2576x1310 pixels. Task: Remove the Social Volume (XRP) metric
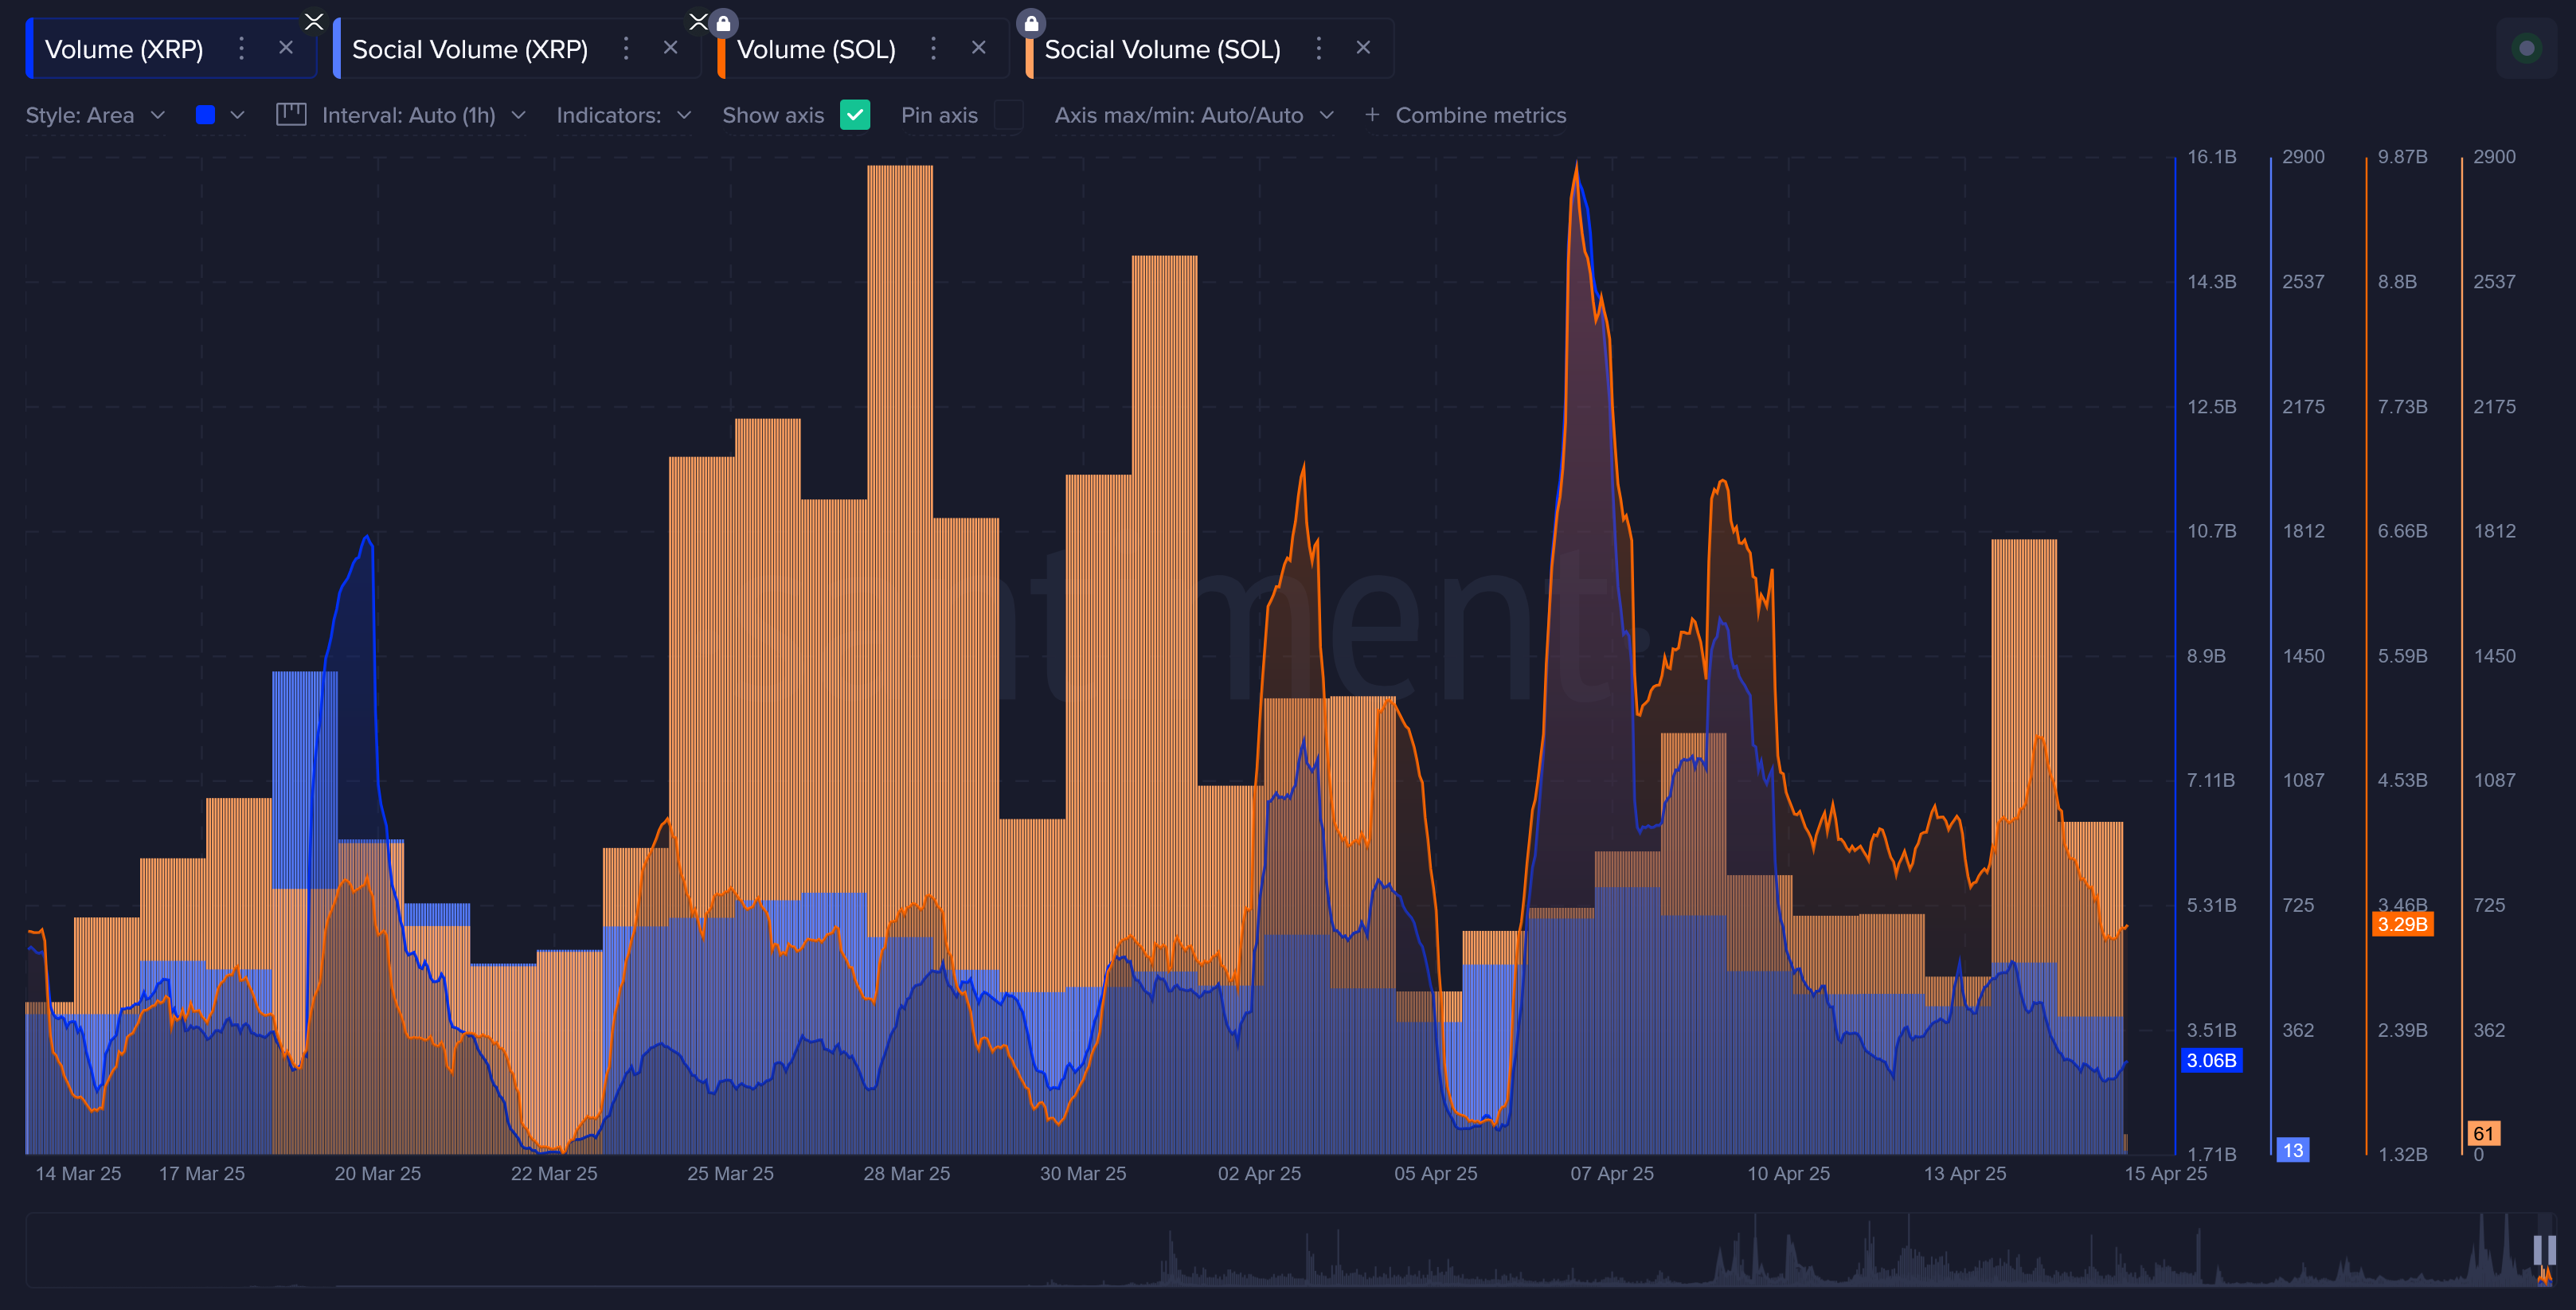pos(670,48)
